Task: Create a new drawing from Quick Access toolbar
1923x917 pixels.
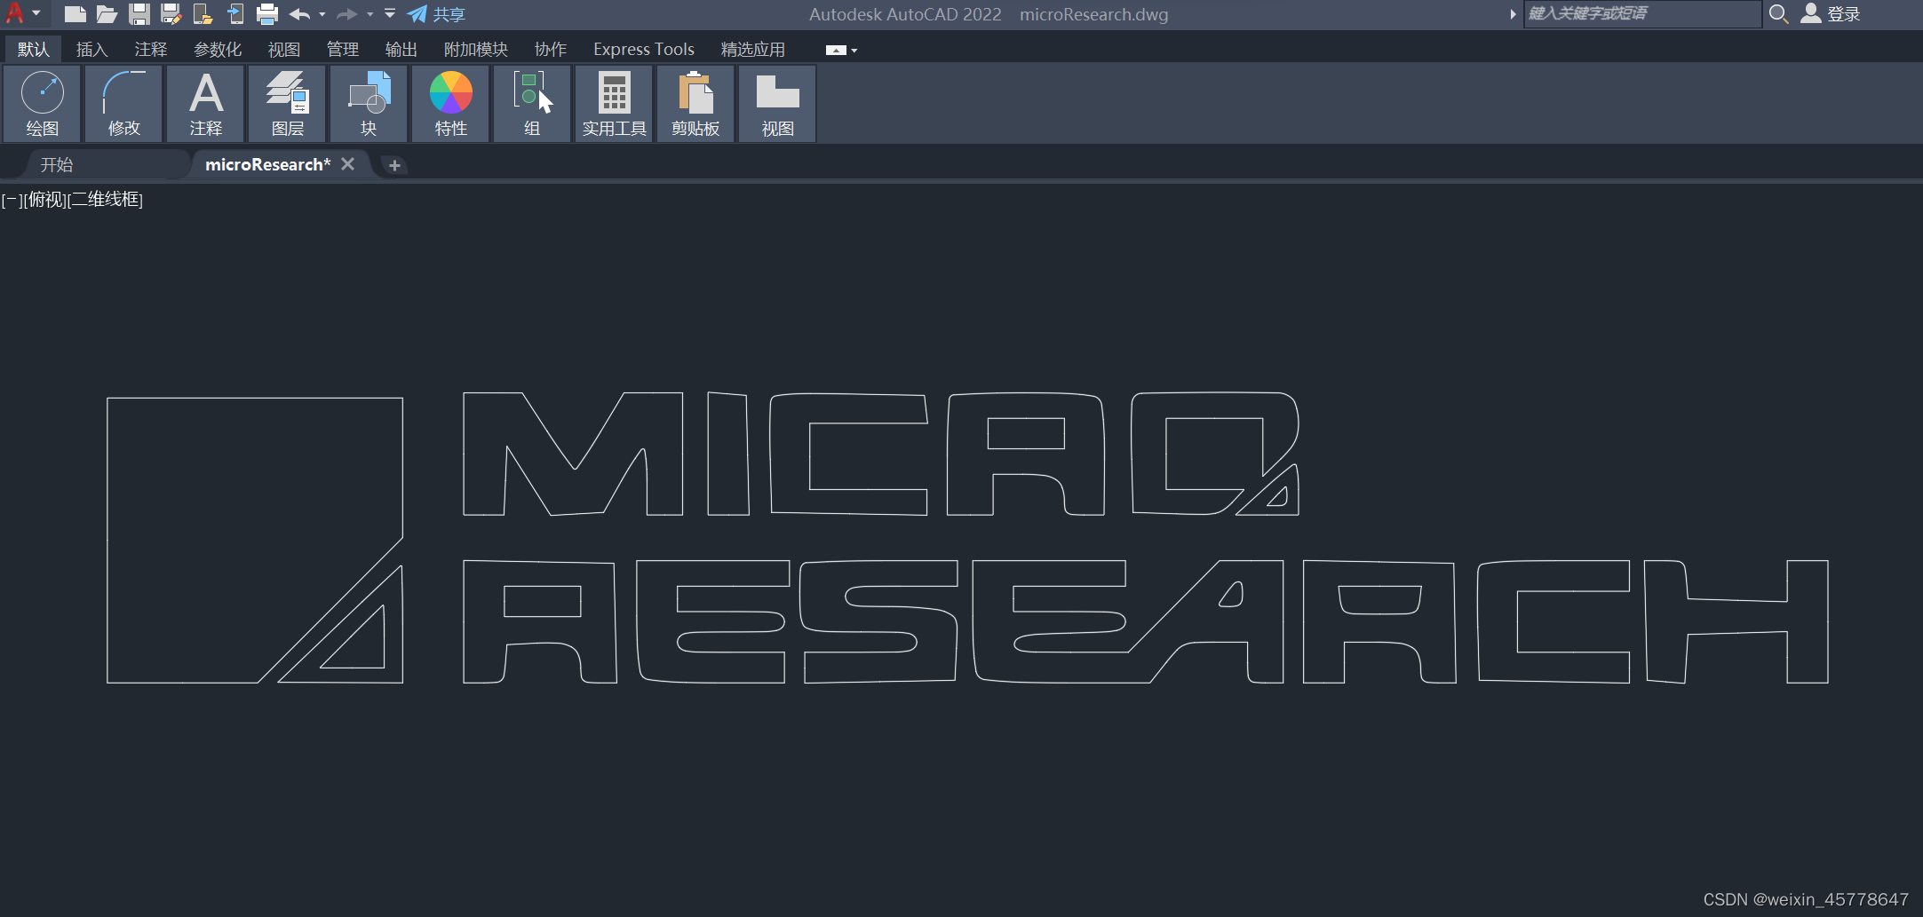Action: 75,14
